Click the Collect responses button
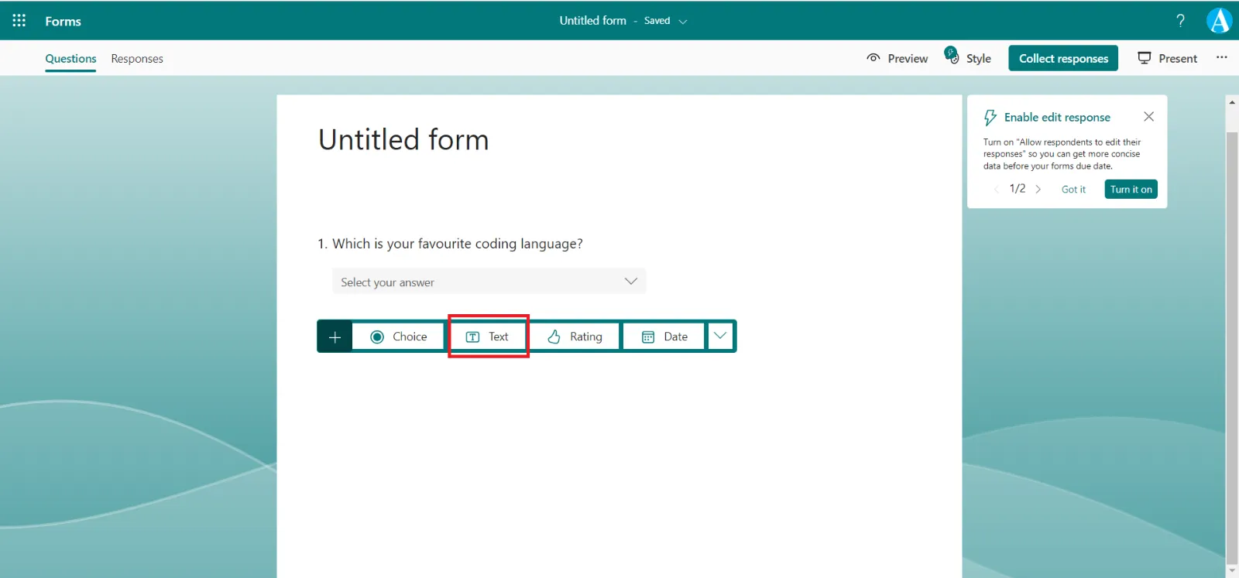The width and height of the screenshot is (1239, 578). [1063, 58]
